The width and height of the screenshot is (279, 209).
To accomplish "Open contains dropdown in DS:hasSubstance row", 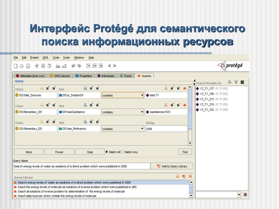I will pyautogui.click(x=142, y=112).
